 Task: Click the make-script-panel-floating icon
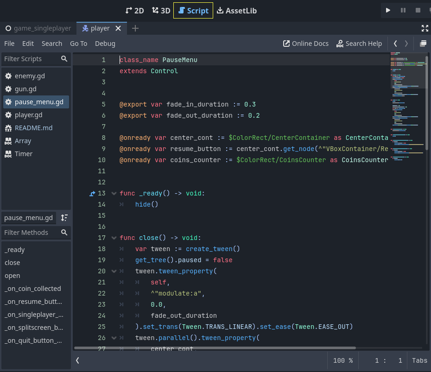(x=422, y=43)
